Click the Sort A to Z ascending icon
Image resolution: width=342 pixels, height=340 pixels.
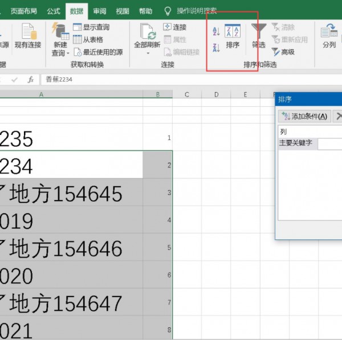click(x=216, y=31)
